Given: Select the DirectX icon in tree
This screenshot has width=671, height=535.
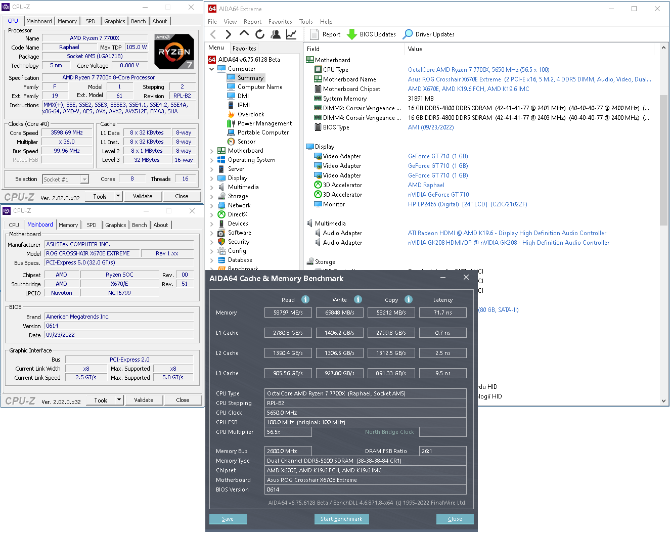Looking at the screenshot, I should pyautogui.click(x=221, y=214).
